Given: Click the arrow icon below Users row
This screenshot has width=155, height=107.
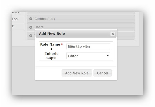Looking at the screenshot, I should (31, 35).
